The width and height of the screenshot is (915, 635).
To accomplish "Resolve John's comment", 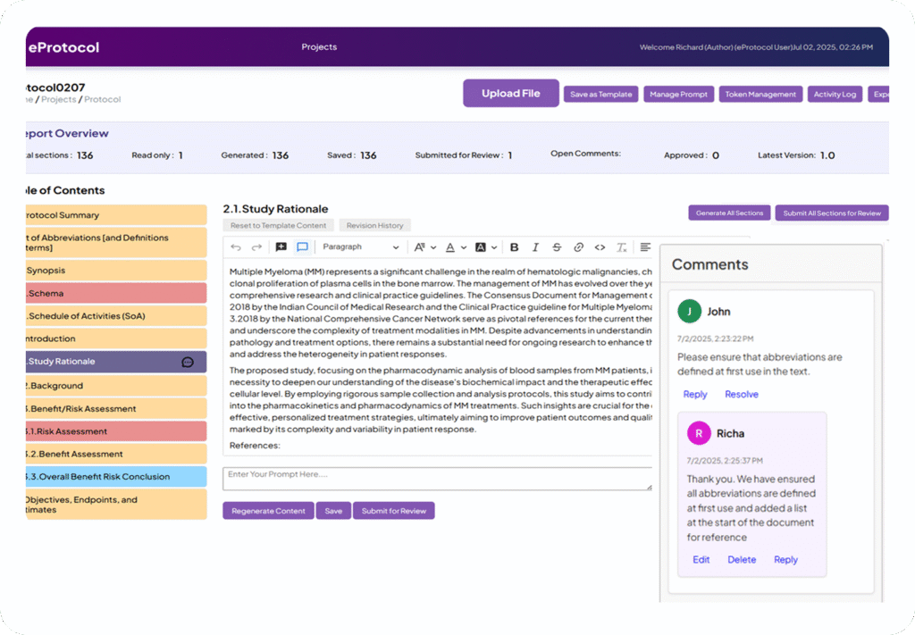I will pyautogui.click(x=741, y=395).
